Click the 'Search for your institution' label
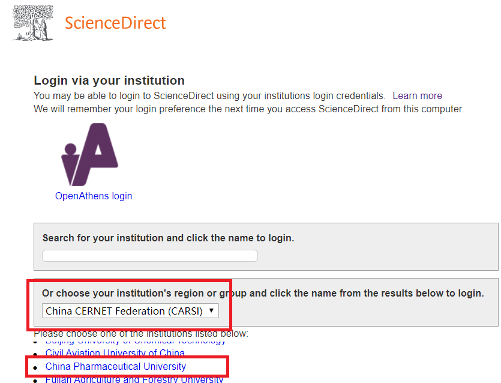 [x=168, y=238]
